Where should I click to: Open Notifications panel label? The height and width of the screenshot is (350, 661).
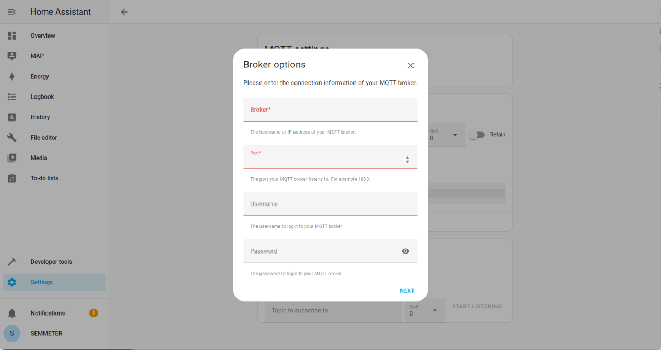coord(48,313)
